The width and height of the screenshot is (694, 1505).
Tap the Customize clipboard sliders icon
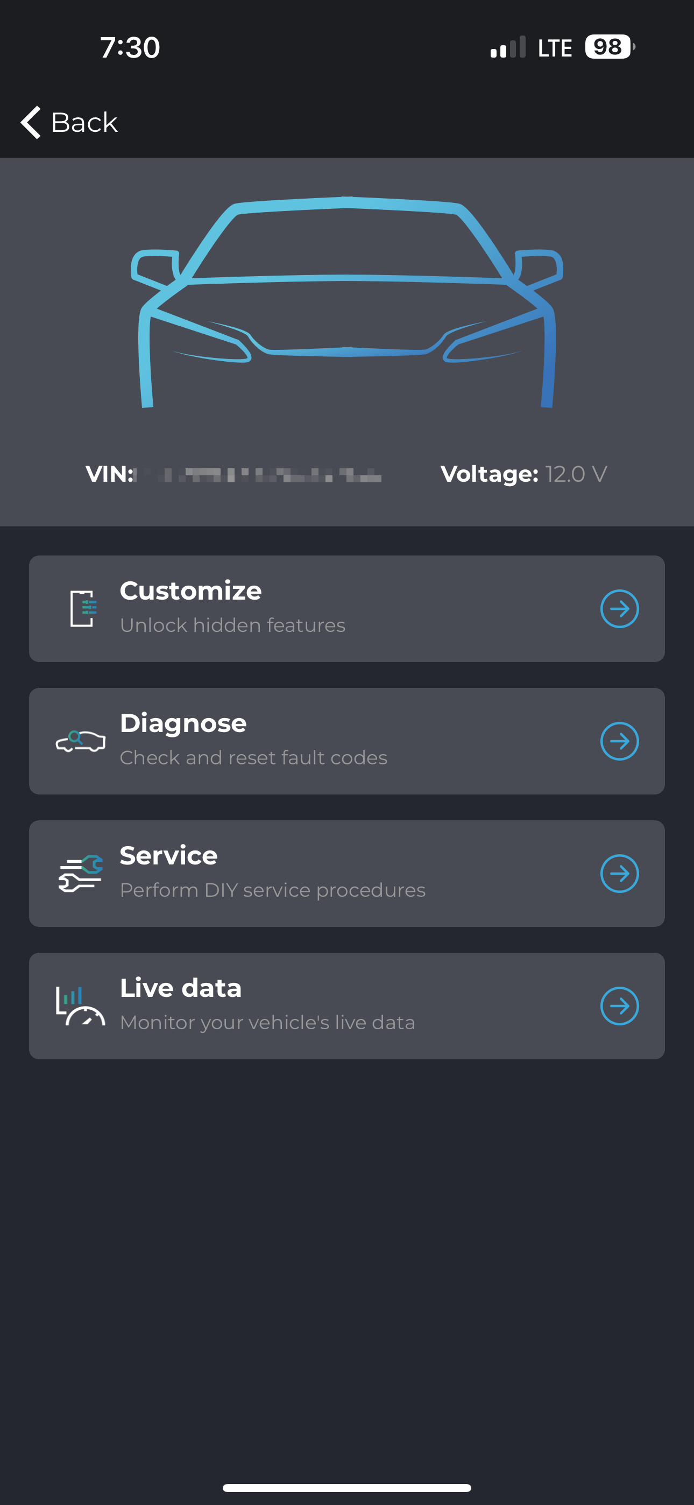coord(82,608)
